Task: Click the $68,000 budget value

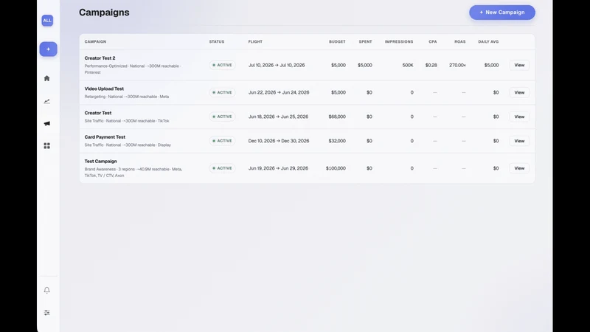Action: click(337, 117)
